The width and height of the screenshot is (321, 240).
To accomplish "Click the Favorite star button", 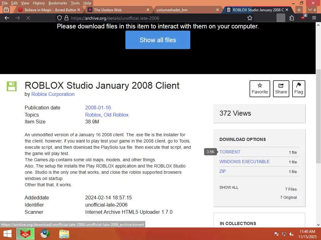I will point(260,88).
